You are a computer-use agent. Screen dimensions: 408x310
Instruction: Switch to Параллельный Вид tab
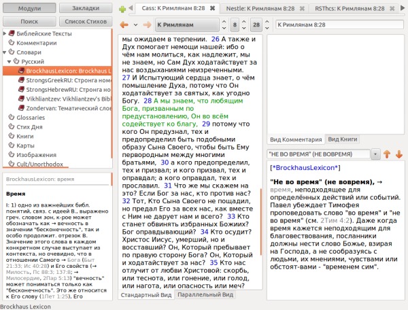click(205, 294)
